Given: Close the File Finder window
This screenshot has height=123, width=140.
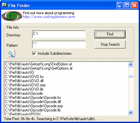Looking at the screenshot, I should (135, 5).
